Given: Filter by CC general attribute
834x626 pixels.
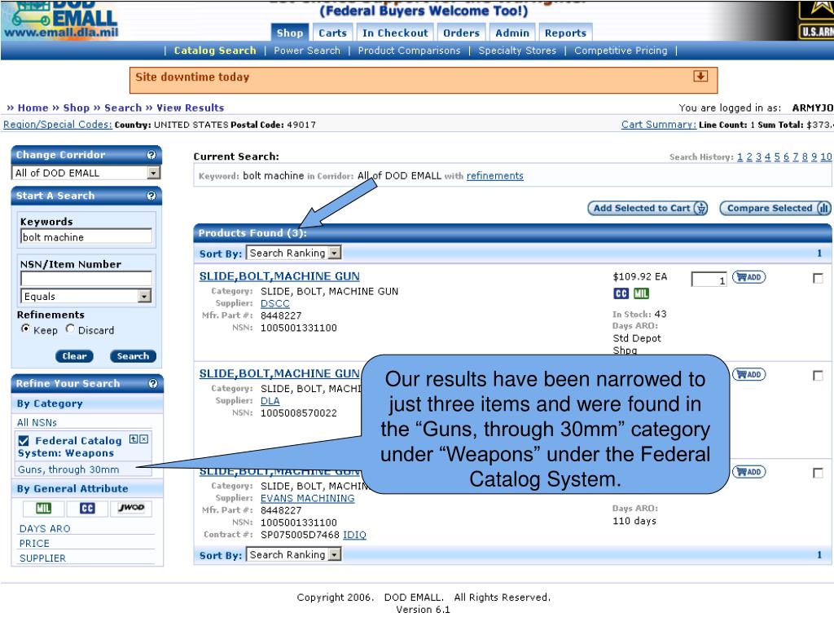Looking at the screenshot, I should [87, 509].
